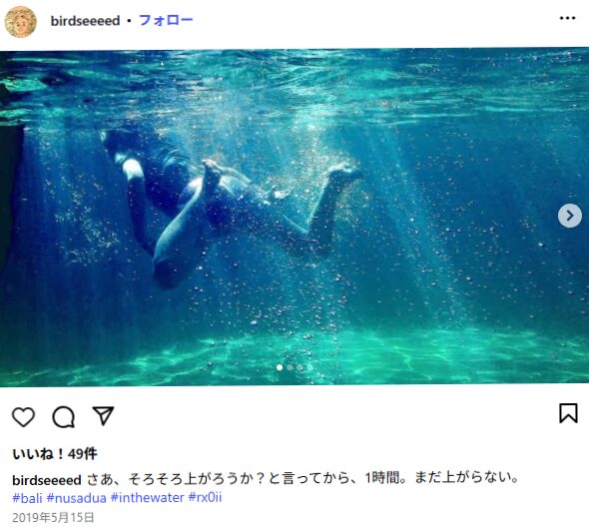Open the birdseeeed profile picture avatar
589x529 pixels.
21,22
